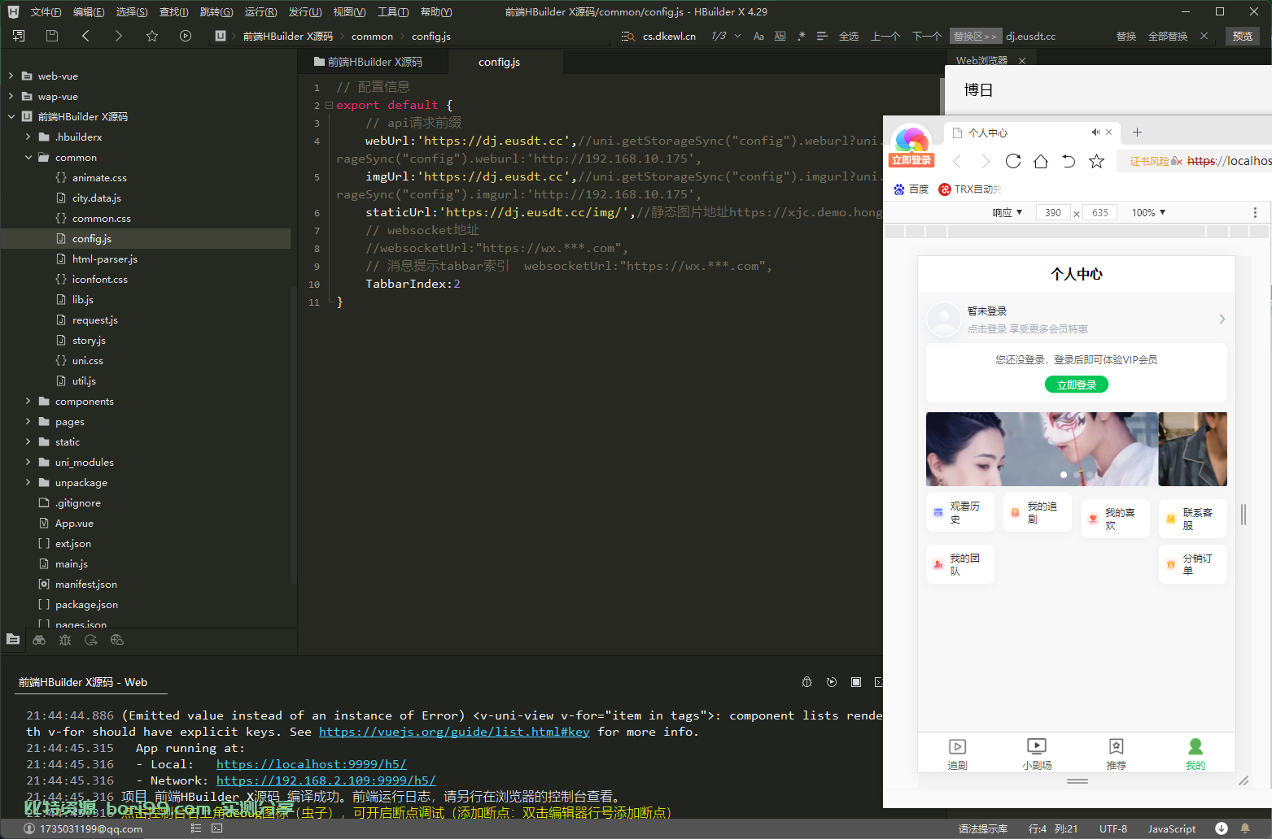Expand the wap-vue project folder

pos(11,96)
